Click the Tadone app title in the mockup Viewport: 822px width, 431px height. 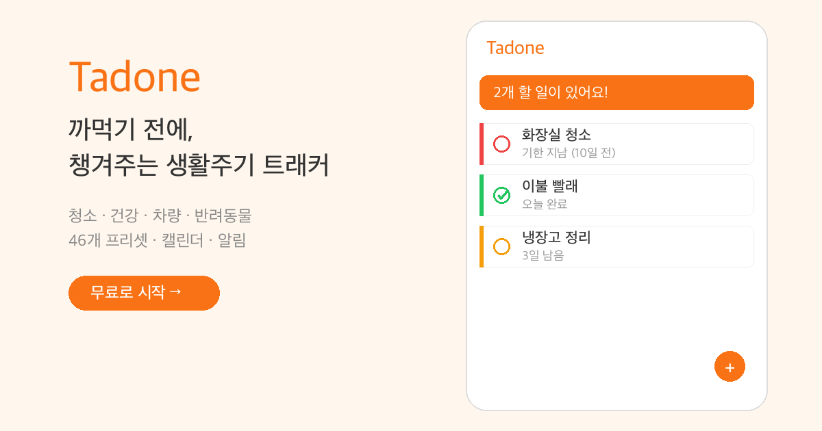pyautogui.click(x=515, y=48)
